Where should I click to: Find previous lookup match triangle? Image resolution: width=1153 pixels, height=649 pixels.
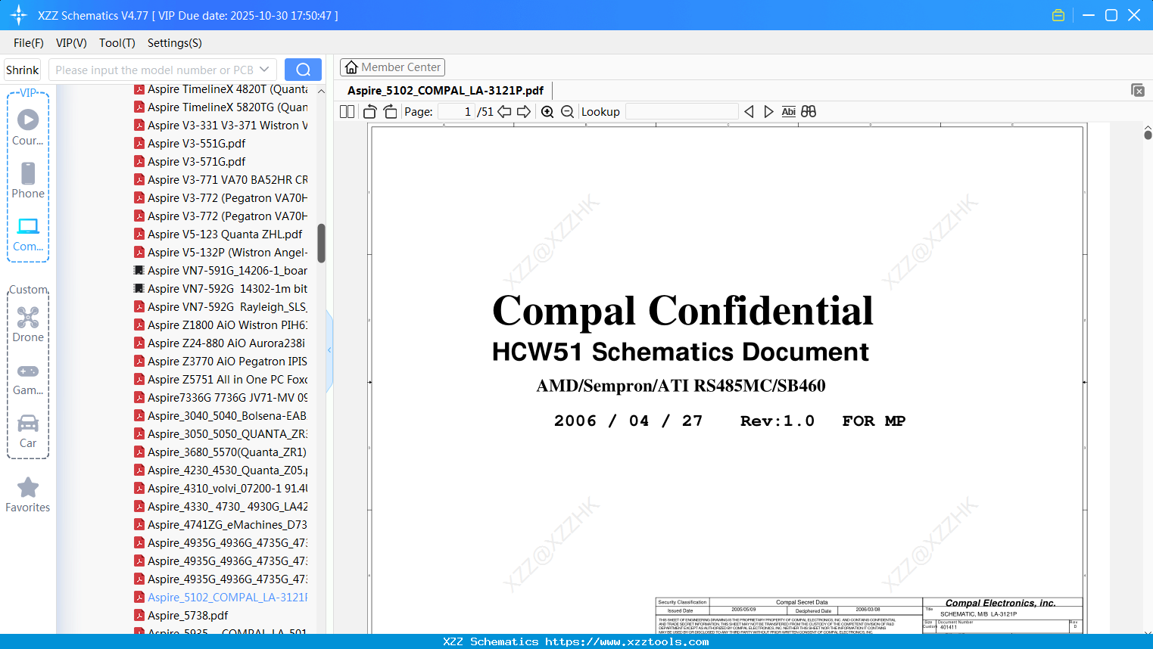(749, 112)
